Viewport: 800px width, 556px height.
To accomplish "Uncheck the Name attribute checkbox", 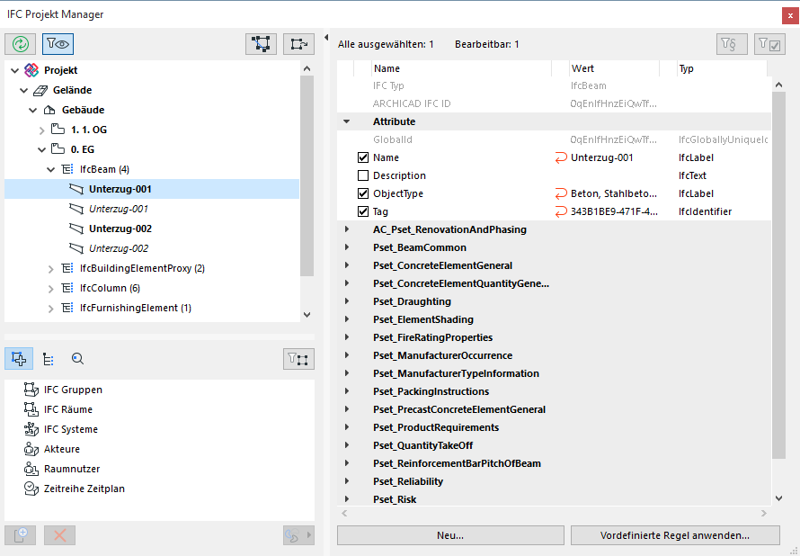I will pos(363,157).
